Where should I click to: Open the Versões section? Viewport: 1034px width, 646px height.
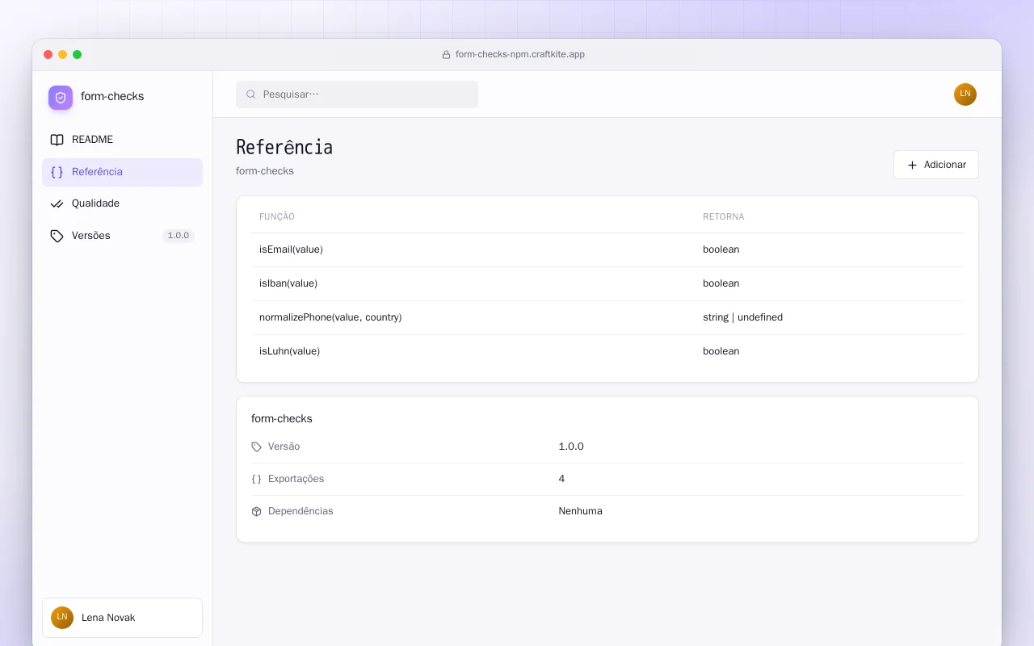pos(122,236)
